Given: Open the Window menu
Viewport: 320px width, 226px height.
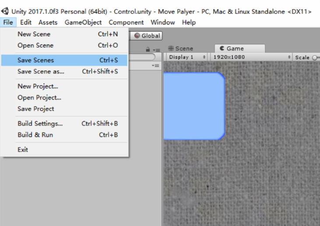Looking at the screenshot, I should tap(163, 22).
